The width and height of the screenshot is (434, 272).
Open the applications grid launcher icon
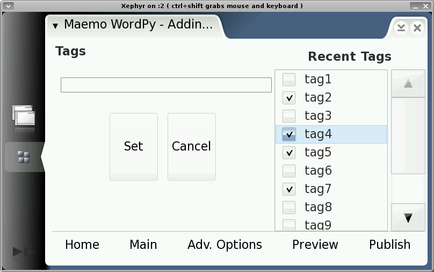[x=24, y=157]
